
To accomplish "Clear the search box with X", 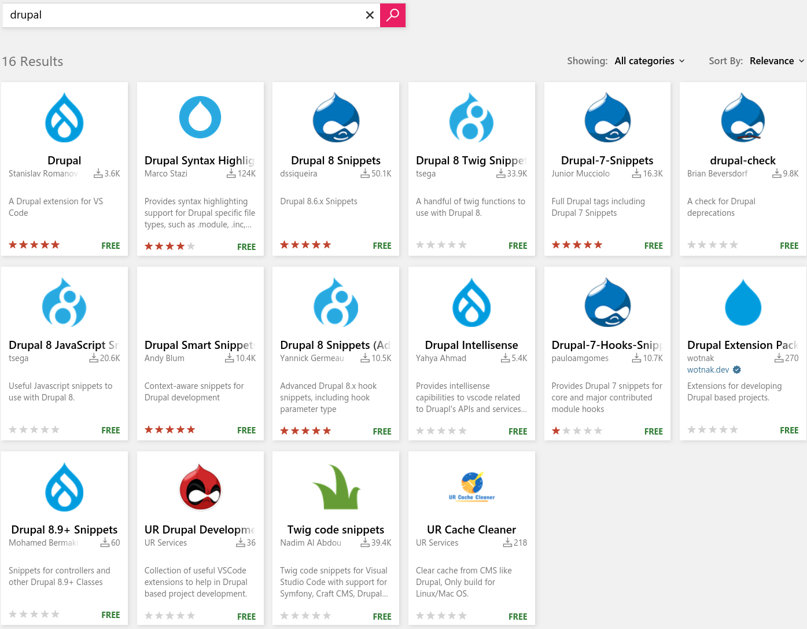I will click(370, 15).
